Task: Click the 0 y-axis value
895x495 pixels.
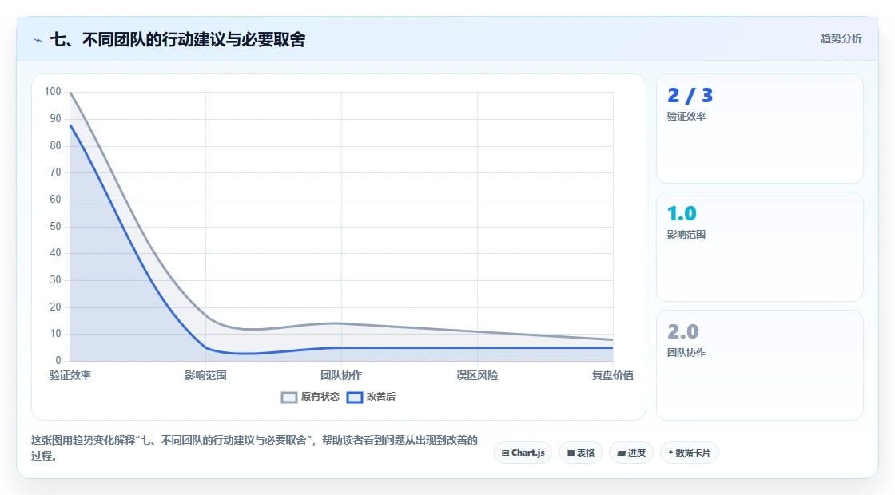Action: click(58, 360)
